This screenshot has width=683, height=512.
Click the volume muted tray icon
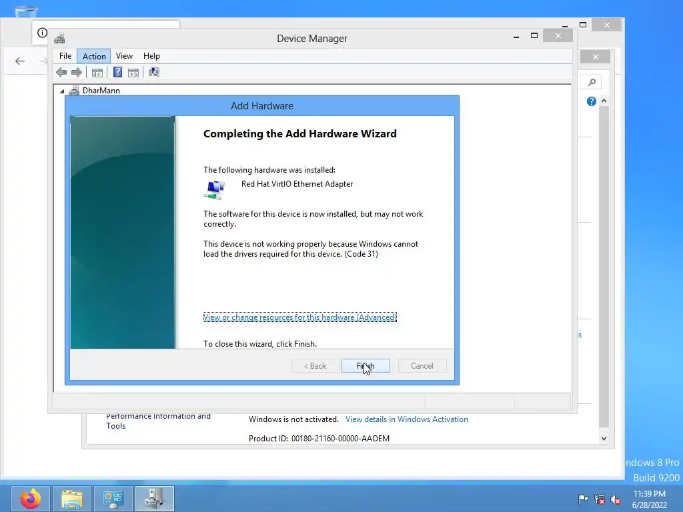(616, 499)
